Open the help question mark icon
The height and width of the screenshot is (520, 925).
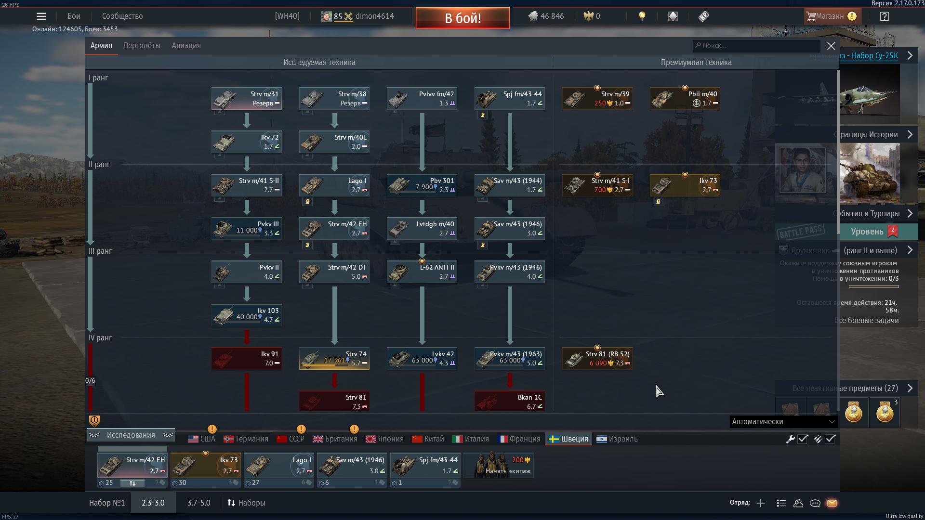coord(884,16)
